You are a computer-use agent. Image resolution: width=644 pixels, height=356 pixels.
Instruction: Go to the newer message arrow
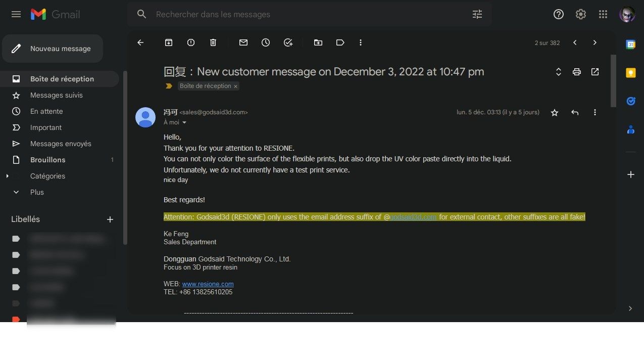575,43
